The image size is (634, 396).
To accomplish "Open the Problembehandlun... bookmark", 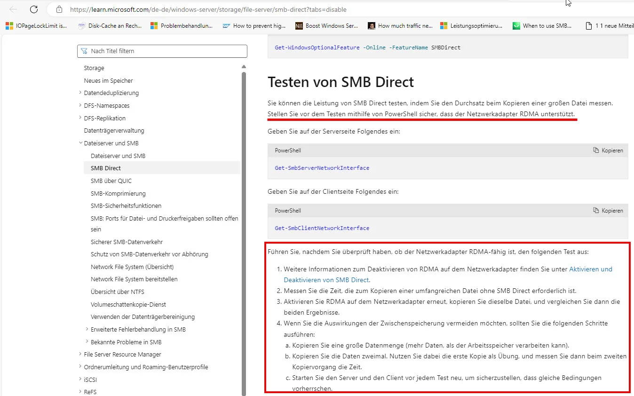I will 182,26.
